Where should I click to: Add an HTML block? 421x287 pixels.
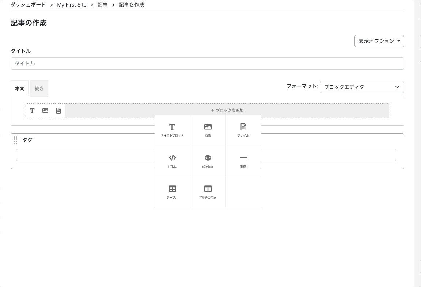(172, 161)
